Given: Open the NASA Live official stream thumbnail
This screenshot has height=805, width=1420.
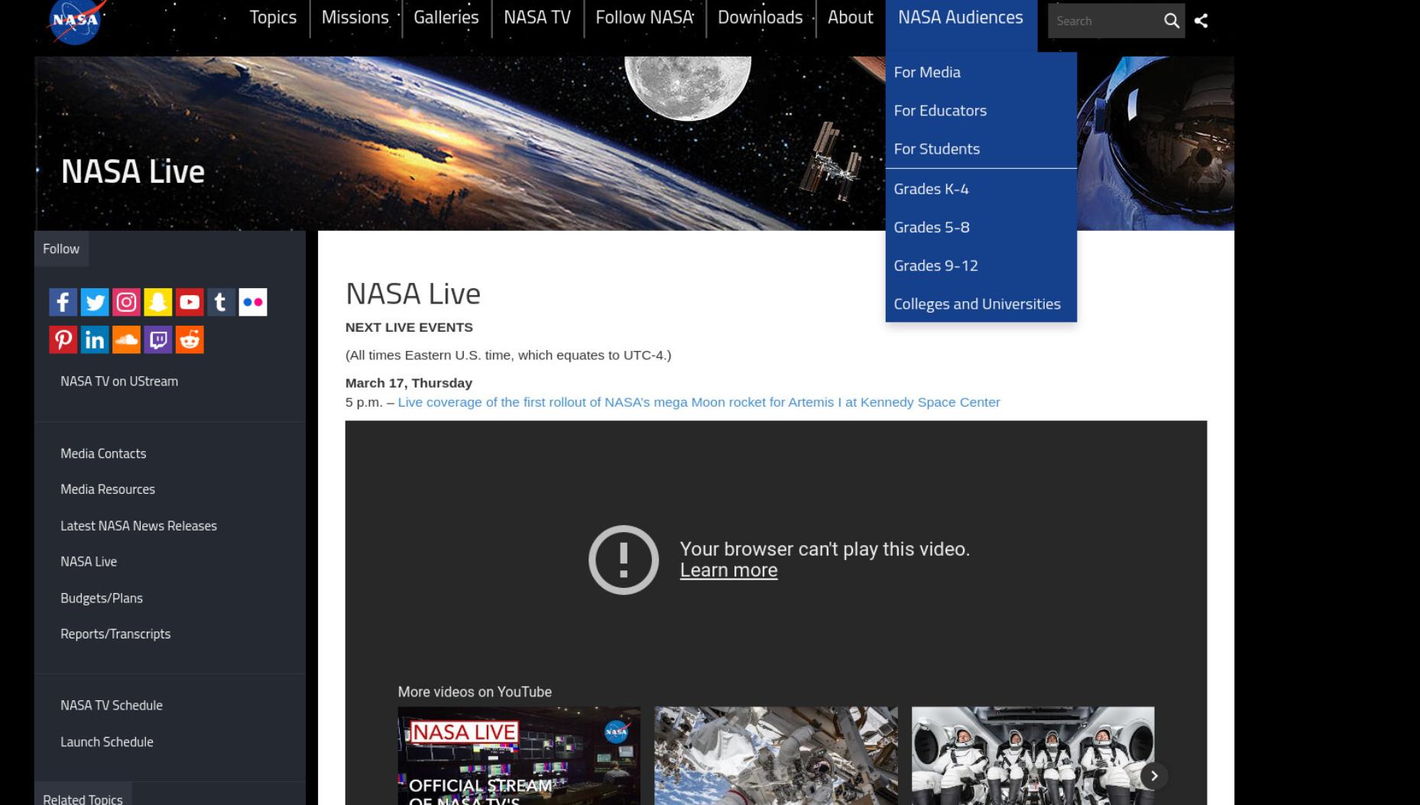Looking at the screenshot, I should (x=519, y=755).
